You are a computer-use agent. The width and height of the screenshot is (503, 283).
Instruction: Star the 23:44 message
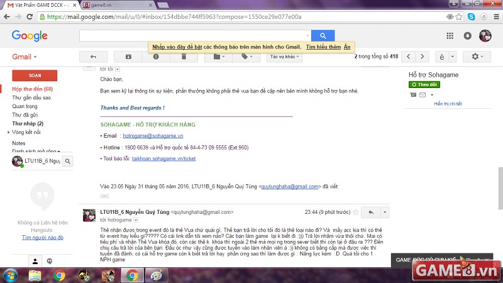(355, 212)
